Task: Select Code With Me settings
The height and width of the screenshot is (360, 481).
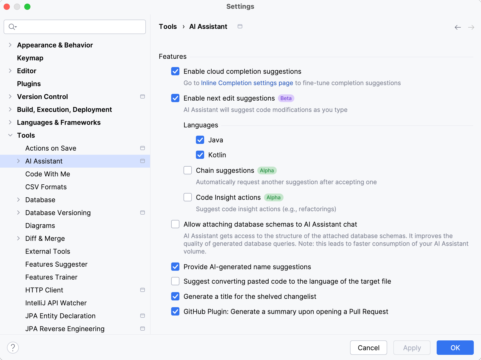Action: [x=48, y=174]
